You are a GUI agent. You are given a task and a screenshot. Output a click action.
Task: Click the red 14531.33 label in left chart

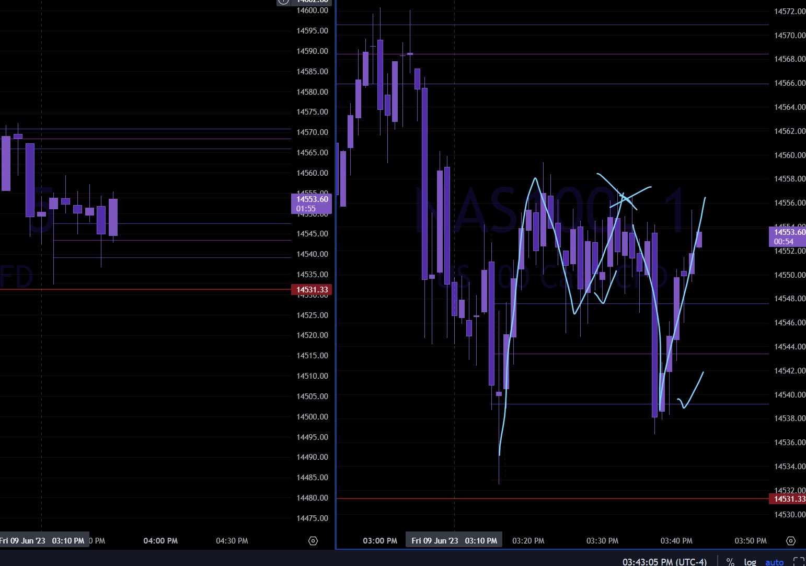pyautogui.click(x=312, y=289)
